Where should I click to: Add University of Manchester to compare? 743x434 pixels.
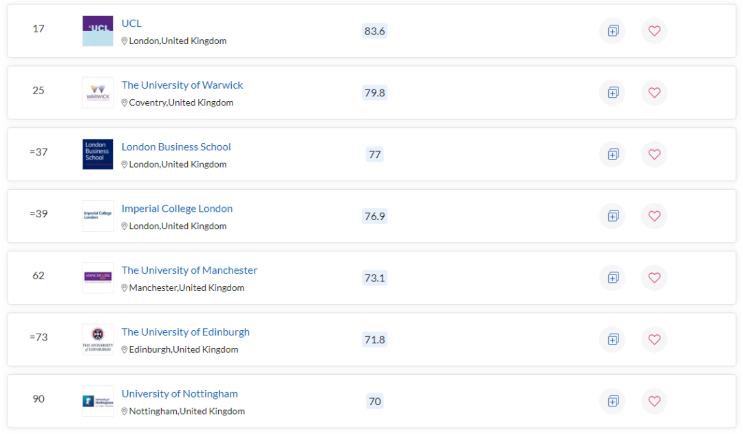tap(613, 277)
